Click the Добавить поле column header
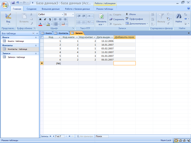191x143 pixels. [x=124, y=37]
